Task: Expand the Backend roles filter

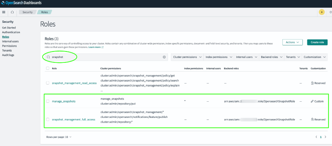Action: point(271,57)
